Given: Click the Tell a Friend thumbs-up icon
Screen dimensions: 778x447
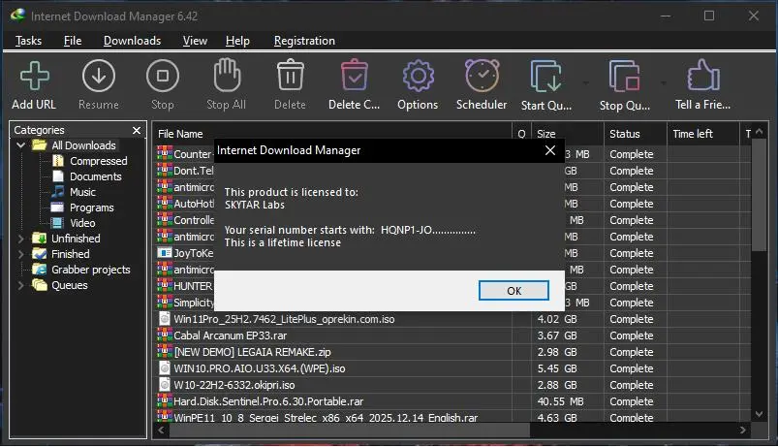Looking at the screenshot, I should 702,75.
